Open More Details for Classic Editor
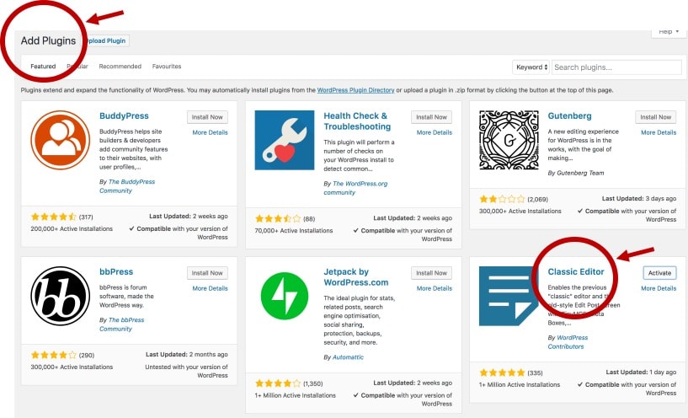 pyautogui.click(x=659, y=288)
